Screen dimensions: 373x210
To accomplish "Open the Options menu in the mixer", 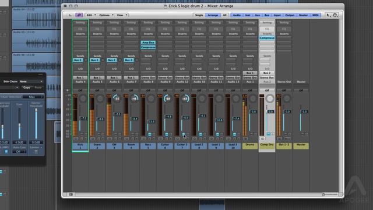I will coord(106,15).
